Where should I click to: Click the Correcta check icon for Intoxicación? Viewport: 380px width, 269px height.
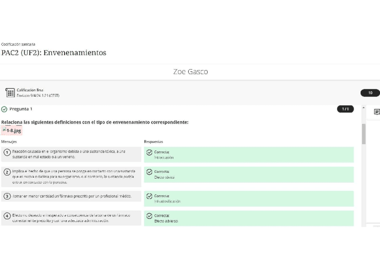click(149, 153)
